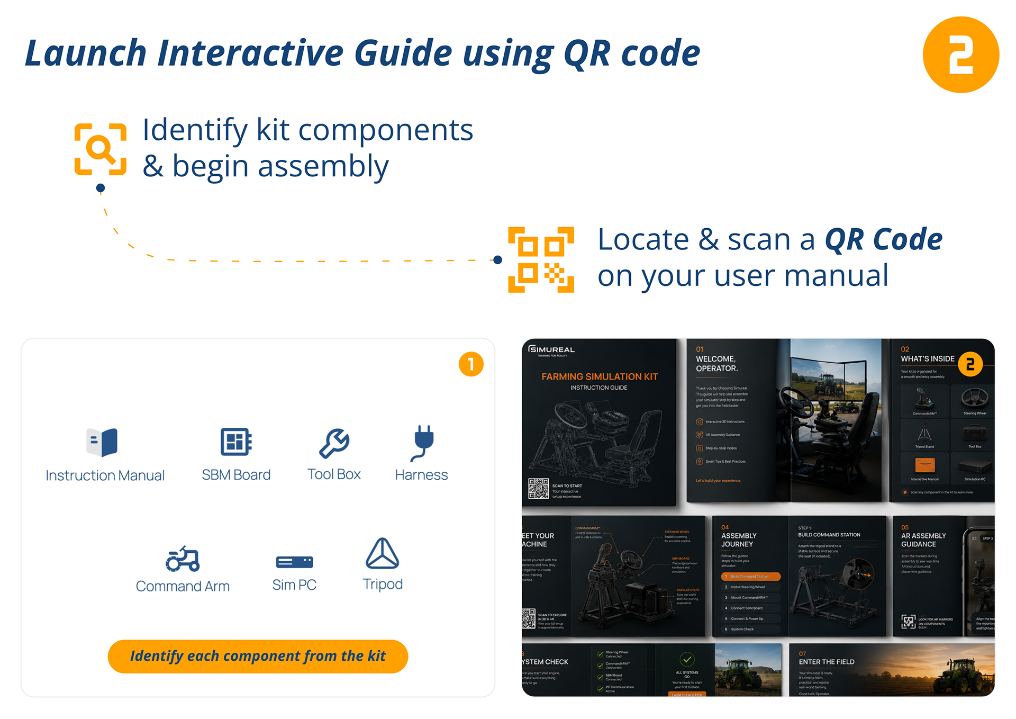
Task: Click the bold 'QR Code' text
Action: (884, 239)
